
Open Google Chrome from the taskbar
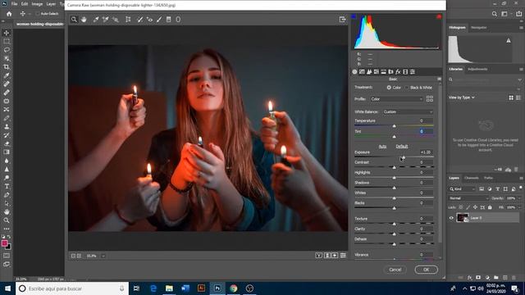pos(233,288)
